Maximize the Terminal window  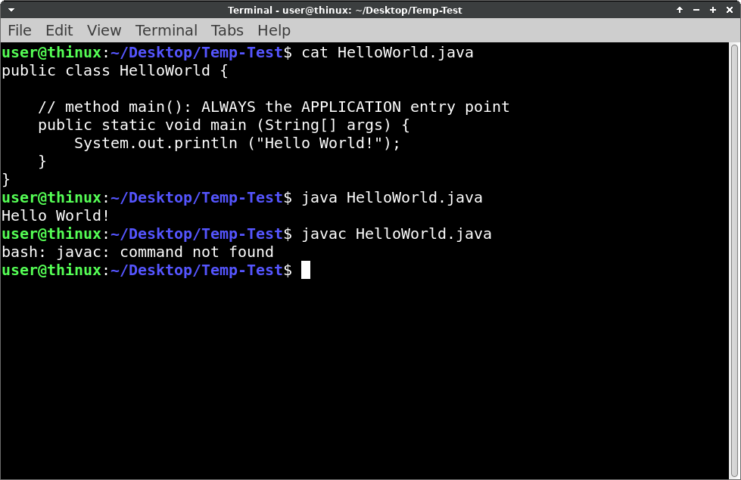[713, 10]
